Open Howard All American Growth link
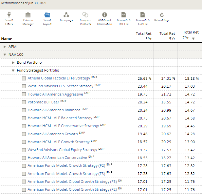Viewport: 202px width, 194px height. click(53, 134)
